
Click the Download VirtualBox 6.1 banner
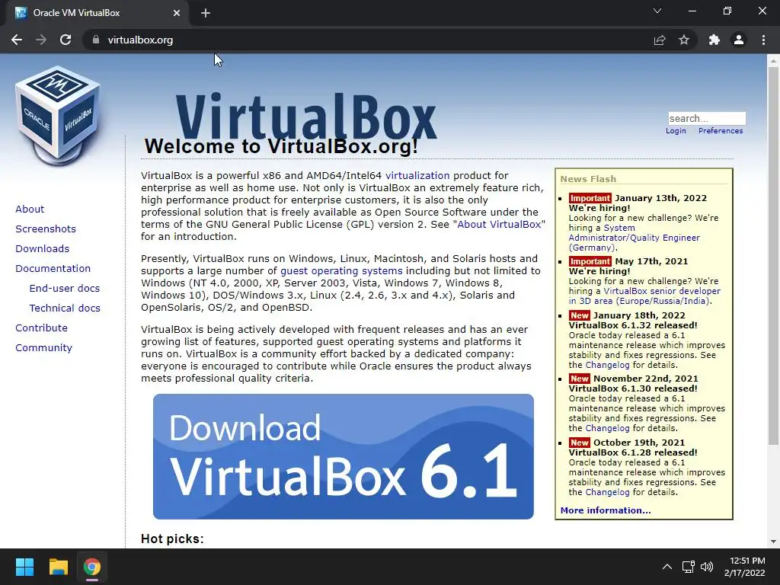(x=344, y=457)
